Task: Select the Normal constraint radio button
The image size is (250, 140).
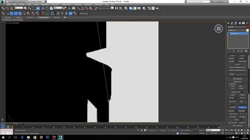Action: tap(238, 88)
